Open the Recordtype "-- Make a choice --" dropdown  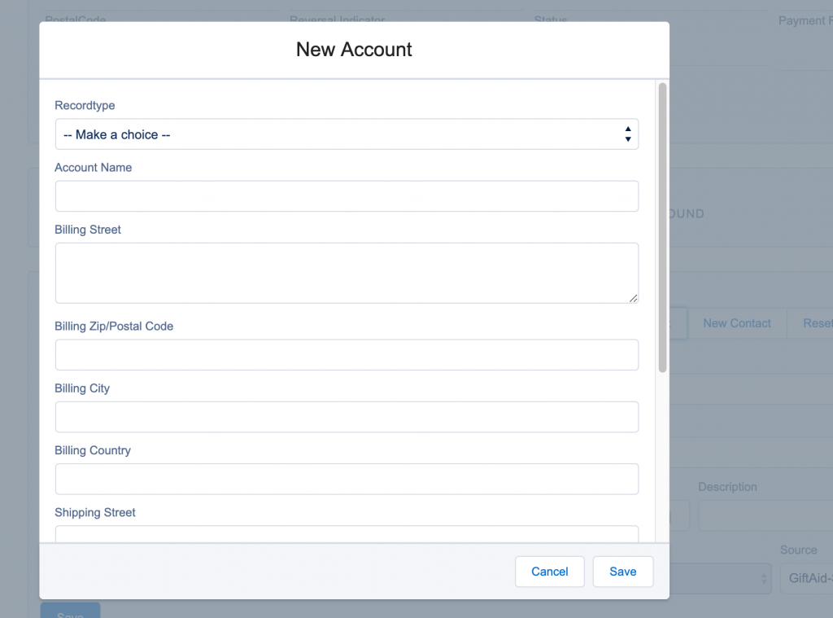click(347, 134)
